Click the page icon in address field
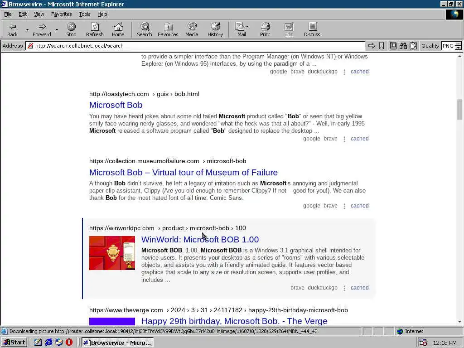This screenshot has height=348, width=464. pos(30,46)
